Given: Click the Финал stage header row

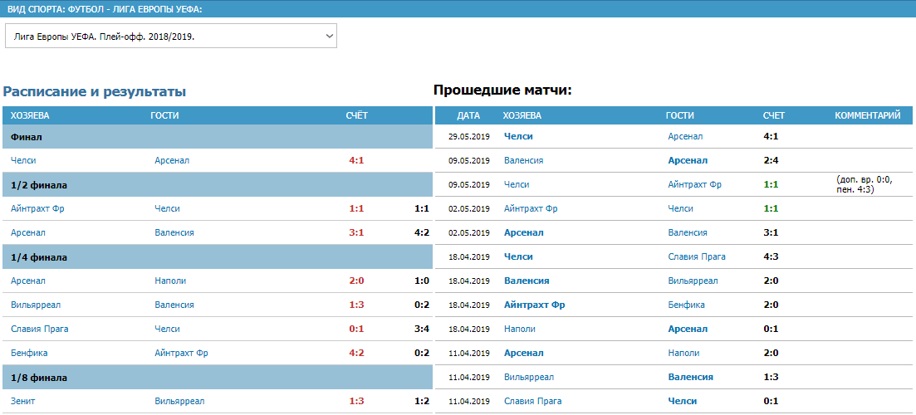Looking at the screenshot, I should pyautogui.click(x=218, y=137).
